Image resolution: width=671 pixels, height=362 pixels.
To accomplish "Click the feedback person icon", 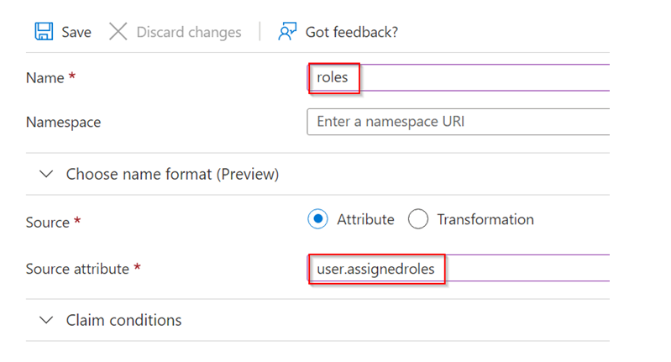I will click(286, 32).
